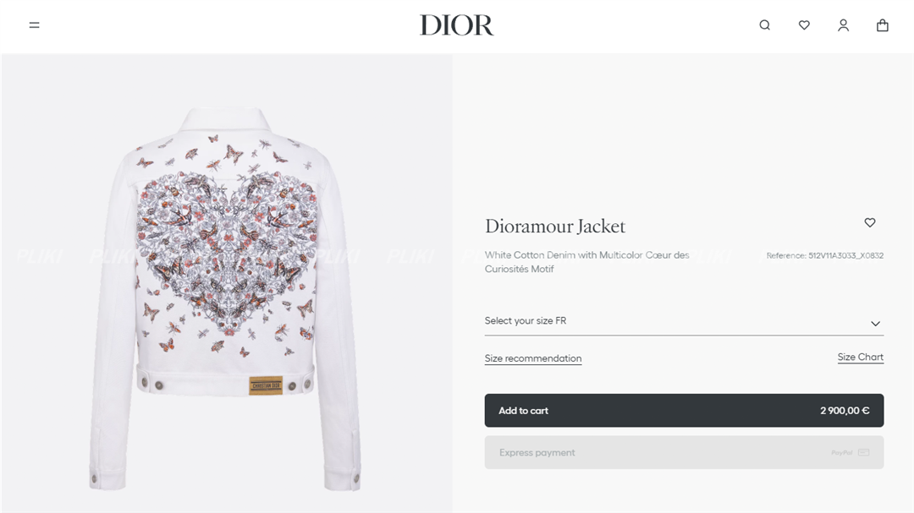Click the 2 900,00 € price label
The image size is (914, 513).
click(x=845, y=411)
